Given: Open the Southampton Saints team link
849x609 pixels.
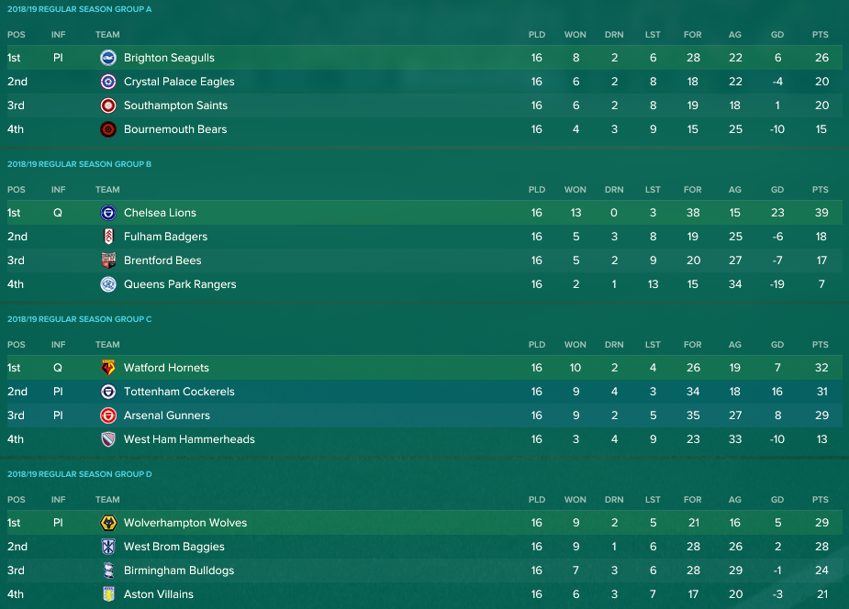Looking at the screenshot, I should click(175, 105).
